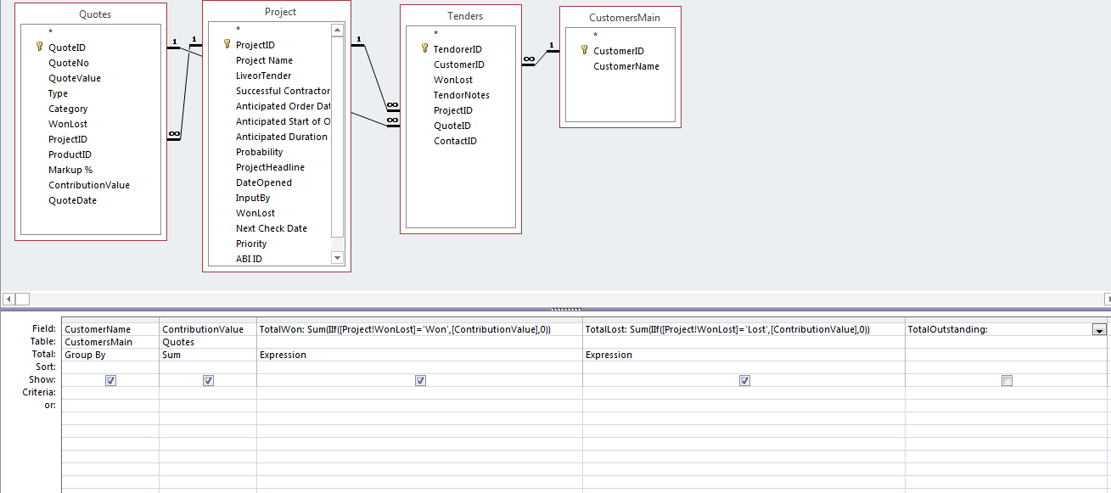Viewport: 1111px width, 493px height.
Task: Click the Group By total cell
Action: point(110,355)
